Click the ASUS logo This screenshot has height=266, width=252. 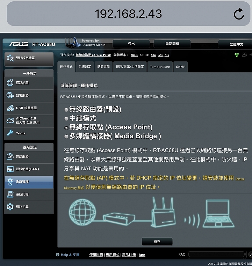coord(19,44)
